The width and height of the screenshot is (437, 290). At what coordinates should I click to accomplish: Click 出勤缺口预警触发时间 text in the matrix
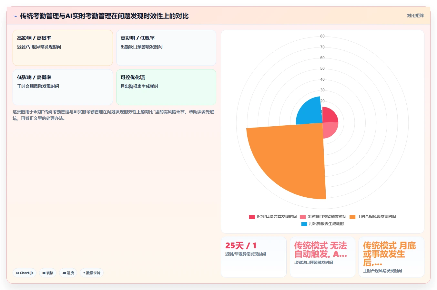click(x=141, y=47)
